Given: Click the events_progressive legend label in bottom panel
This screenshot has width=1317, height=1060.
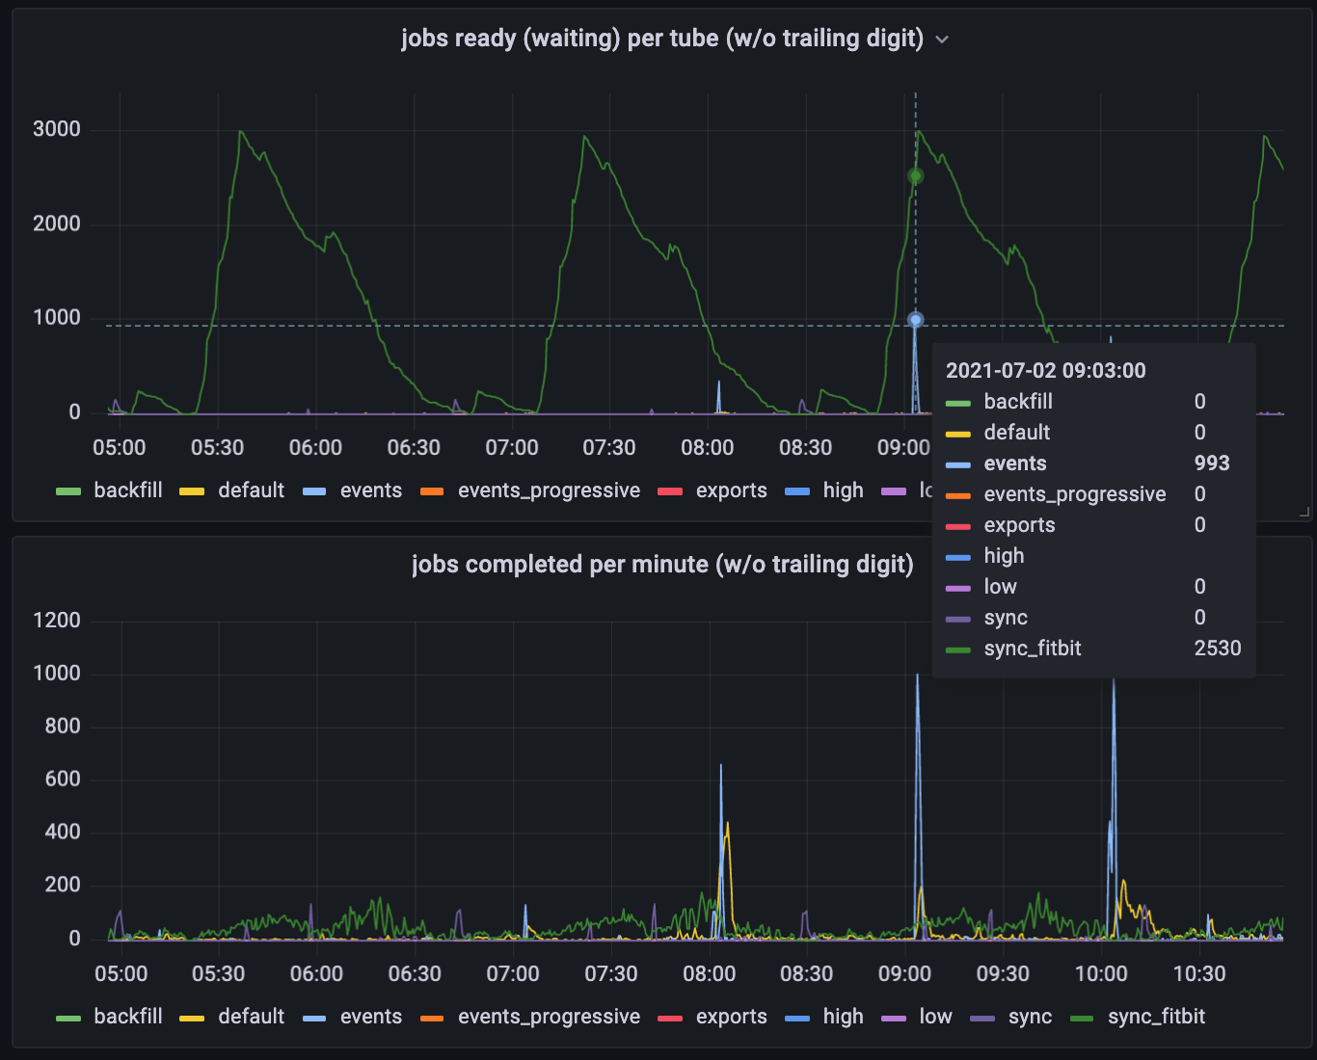Looking at the screenshot, I should click(549, 1017).
